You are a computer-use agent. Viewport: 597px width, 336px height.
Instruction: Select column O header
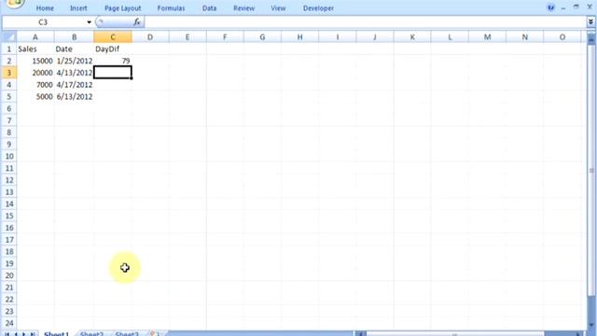tap(562, 37)
